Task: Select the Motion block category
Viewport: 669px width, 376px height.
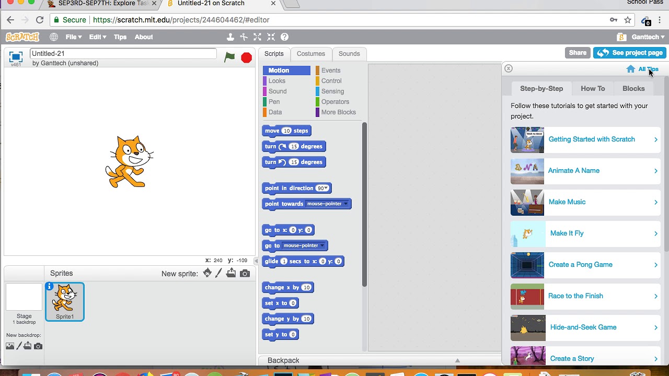Action: tap(286, 70)
